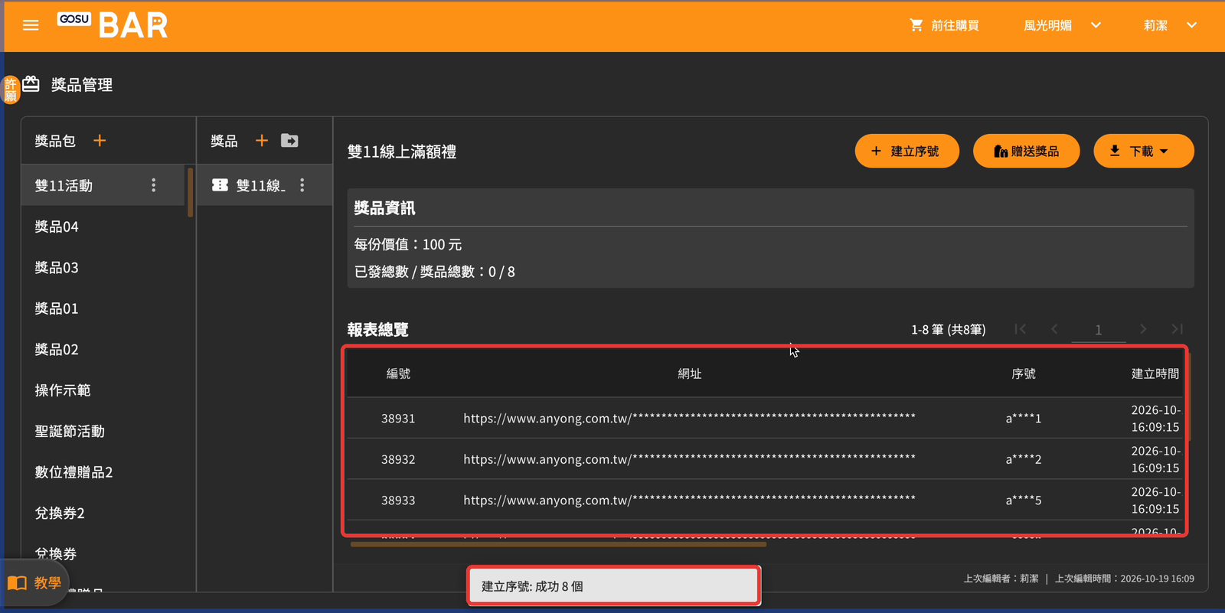Go to the previous results page

coord(1054,329)
